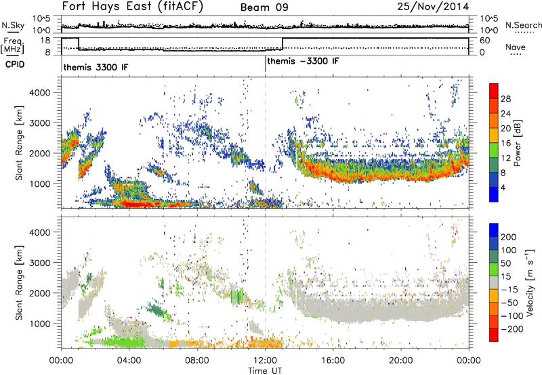Pick the gray segment of Velocity color bar
The height and width of the screenshot is (375, 542).
(x=494, y=282)
